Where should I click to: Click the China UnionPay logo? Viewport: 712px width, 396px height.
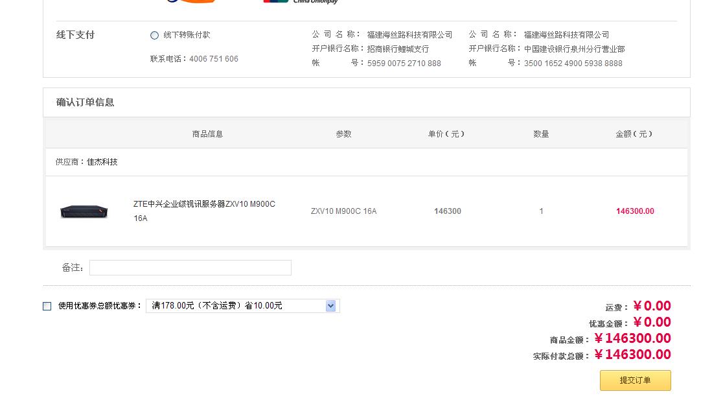point(301,1)
